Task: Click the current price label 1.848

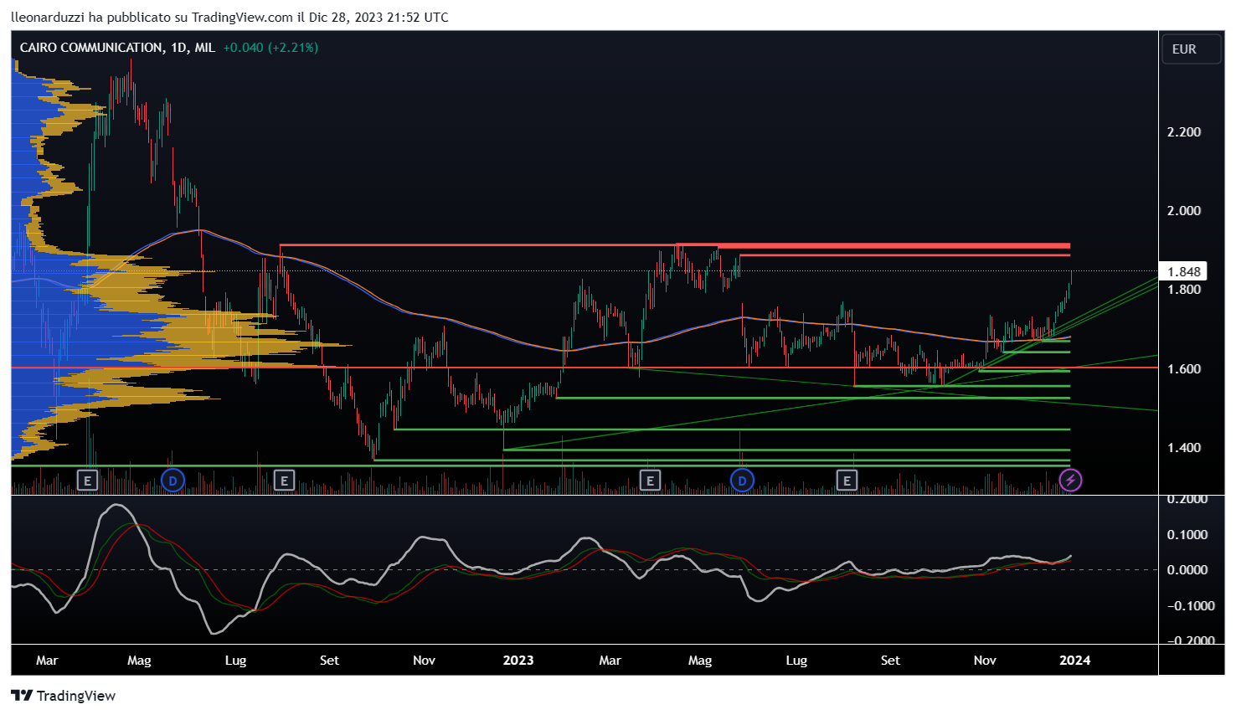Action: pyautogui.click(x=1184, y=271)
